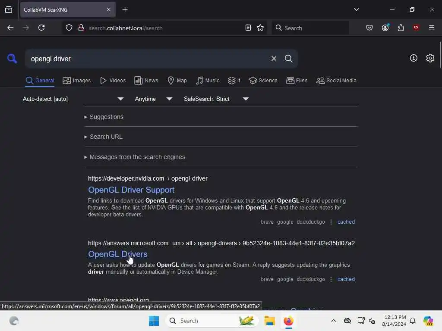Open cached link for NVIDIA result
The width and height of the screenshot is (442, 331).
pos(346,222)
